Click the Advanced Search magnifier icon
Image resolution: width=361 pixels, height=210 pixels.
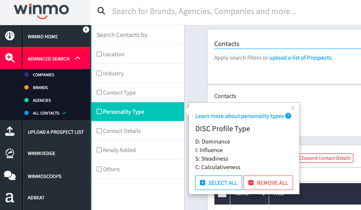pos(10,58)
